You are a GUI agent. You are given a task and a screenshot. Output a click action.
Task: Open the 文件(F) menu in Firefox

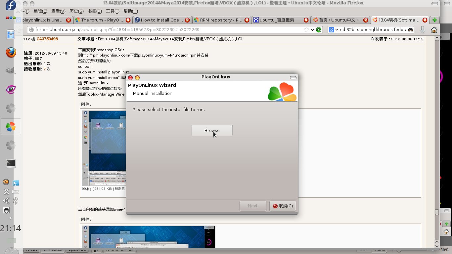click(x=23, y=11)
